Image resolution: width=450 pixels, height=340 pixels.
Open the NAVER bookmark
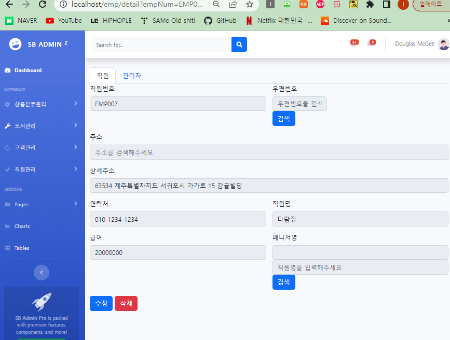[21, 21]
